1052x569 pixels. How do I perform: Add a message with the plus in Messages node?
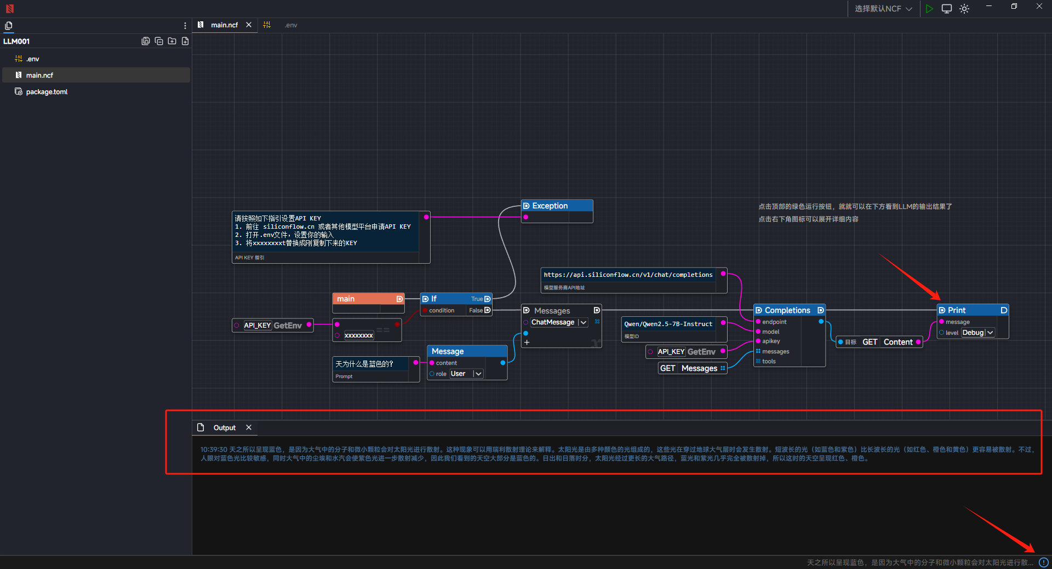coord(527,342)
